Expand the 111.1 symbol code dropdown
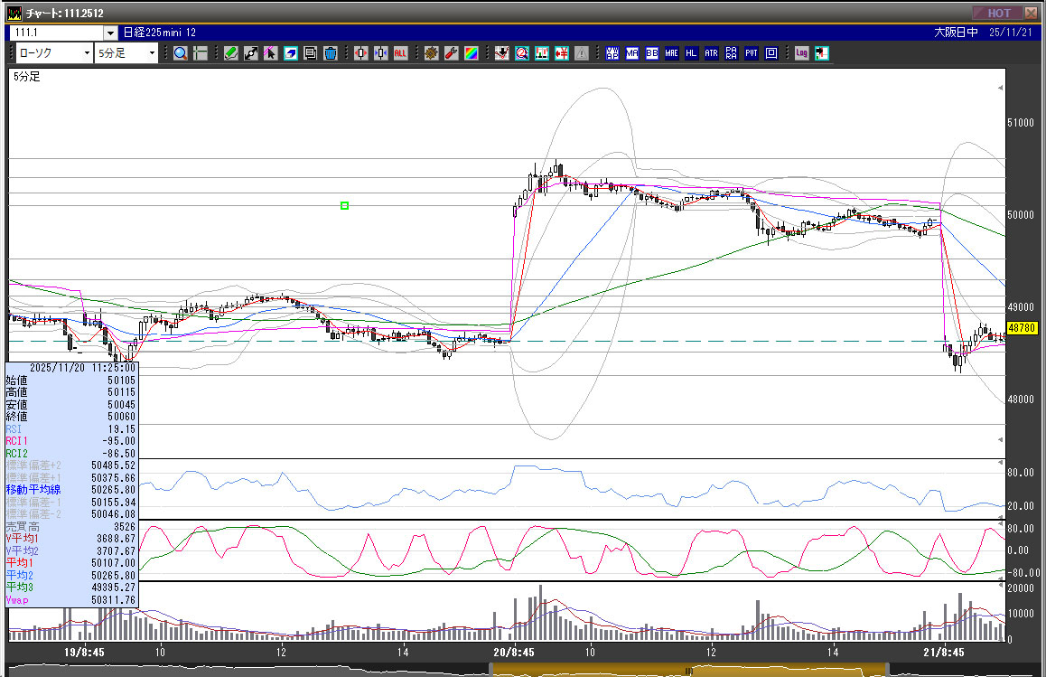Image resolution: width=1046 pixels, height=677 pixels. (110, 33)
